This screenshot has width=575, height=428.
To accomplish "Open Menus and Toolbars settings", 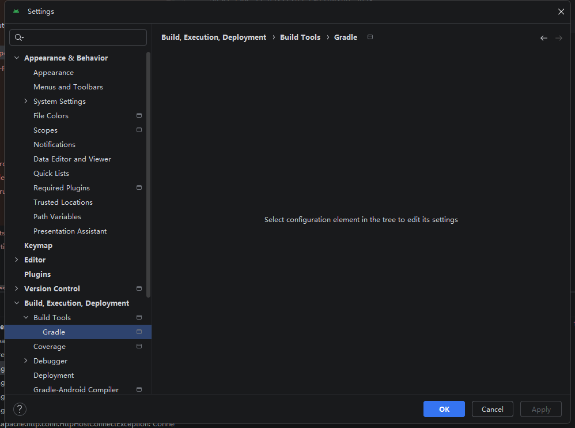I will 68,87.
